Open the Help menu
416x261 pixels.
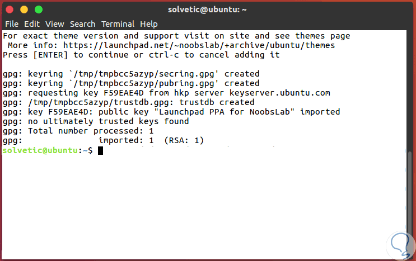(148, 24)
